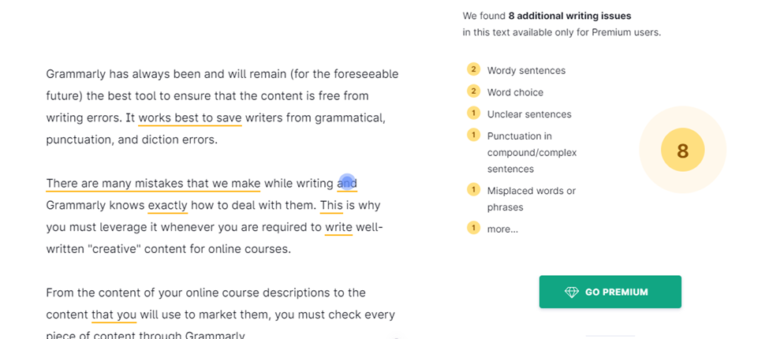This screenshot has height=339, width=769.
Task: Click the yellow count badge beside Word choice
Action: (x=473, y=91)
